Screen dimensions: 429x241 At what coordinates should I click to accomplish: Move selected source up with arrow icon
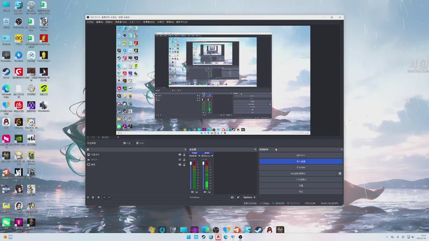(x=103, y=197)
